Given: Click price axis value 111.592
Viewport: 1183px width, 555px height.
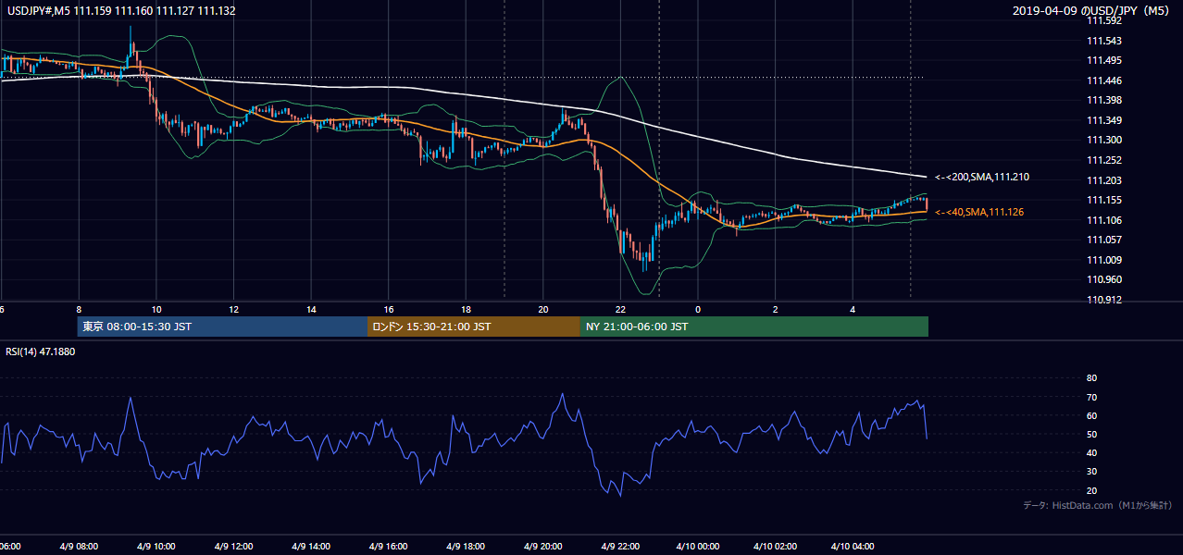Looking at the screenshot, I should coord(1103,20).
